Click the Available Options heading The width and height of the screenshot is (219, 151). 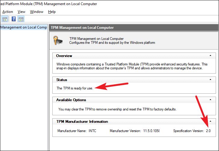click(71, 100)
